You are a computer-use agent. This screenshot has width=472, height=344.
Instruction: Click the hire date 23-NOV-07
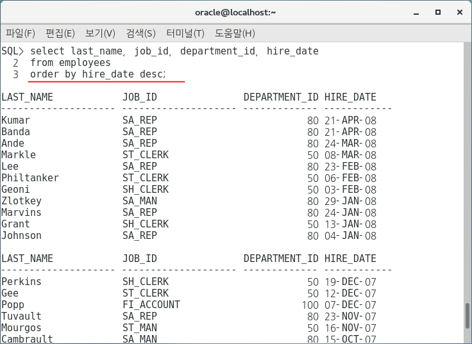(350, 316)
